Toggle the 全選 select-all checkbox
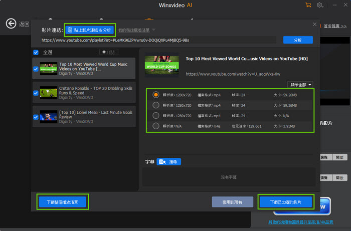 (36, 52)
